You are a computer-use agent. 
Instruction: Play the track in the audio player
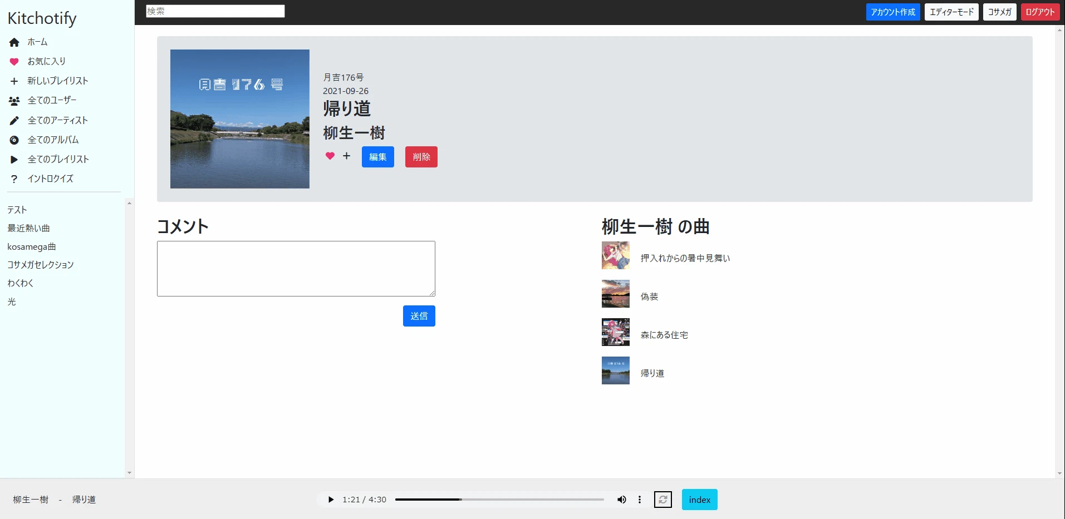[331, 500]
